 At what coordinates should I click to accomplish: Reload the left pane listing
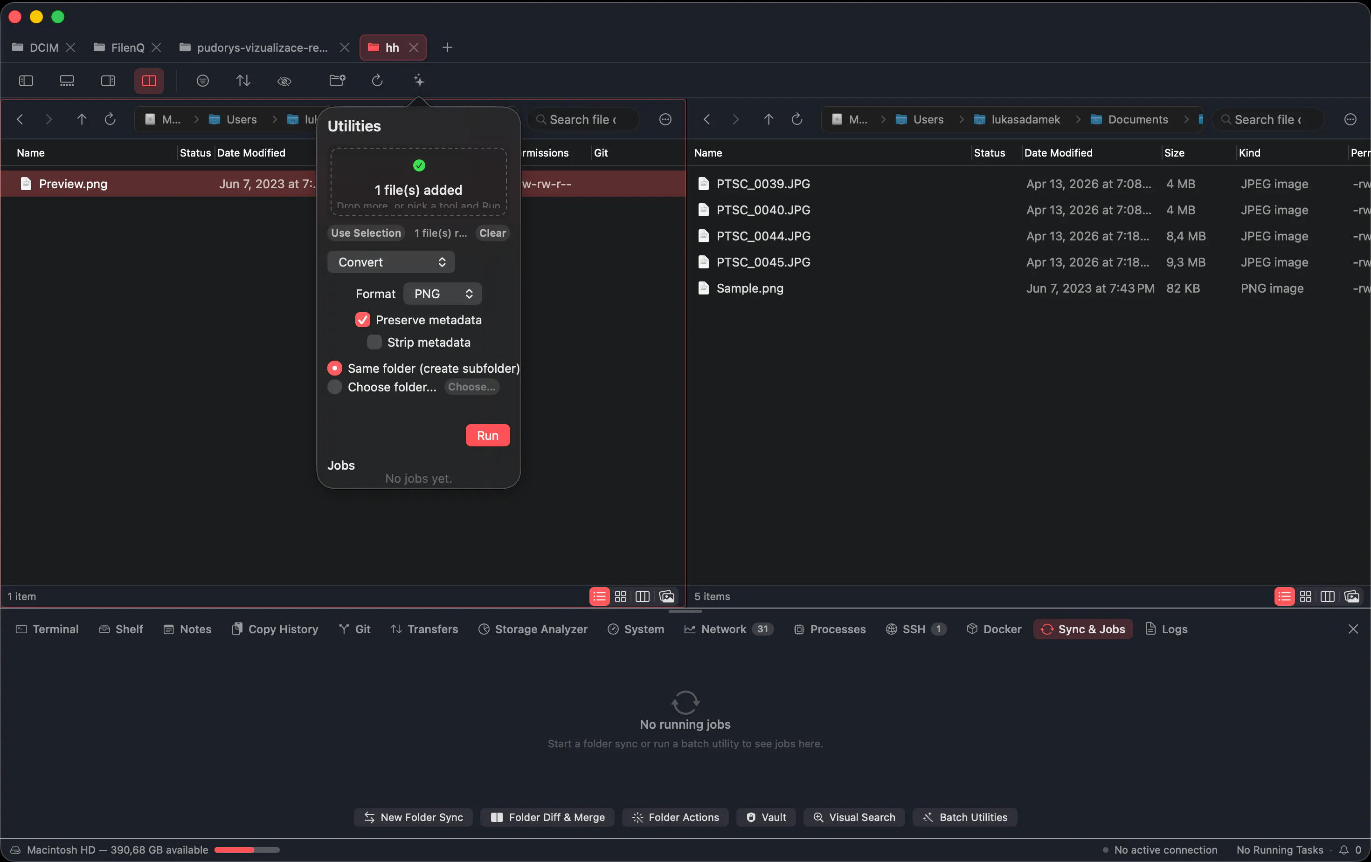(111, 119)
